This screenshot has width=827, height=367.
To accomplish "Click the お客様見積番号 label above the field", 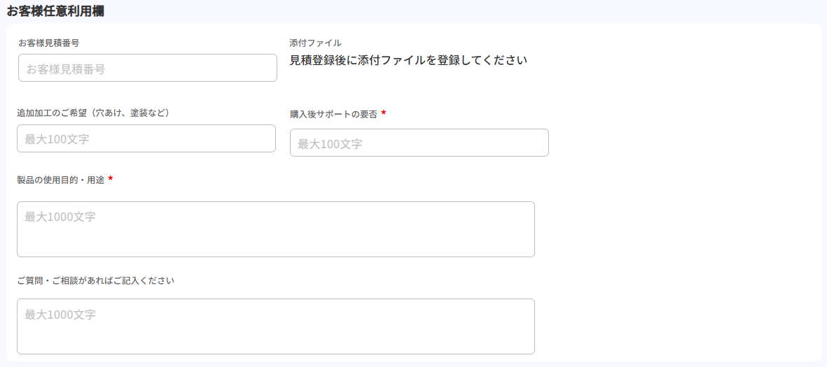I will 48,43.
